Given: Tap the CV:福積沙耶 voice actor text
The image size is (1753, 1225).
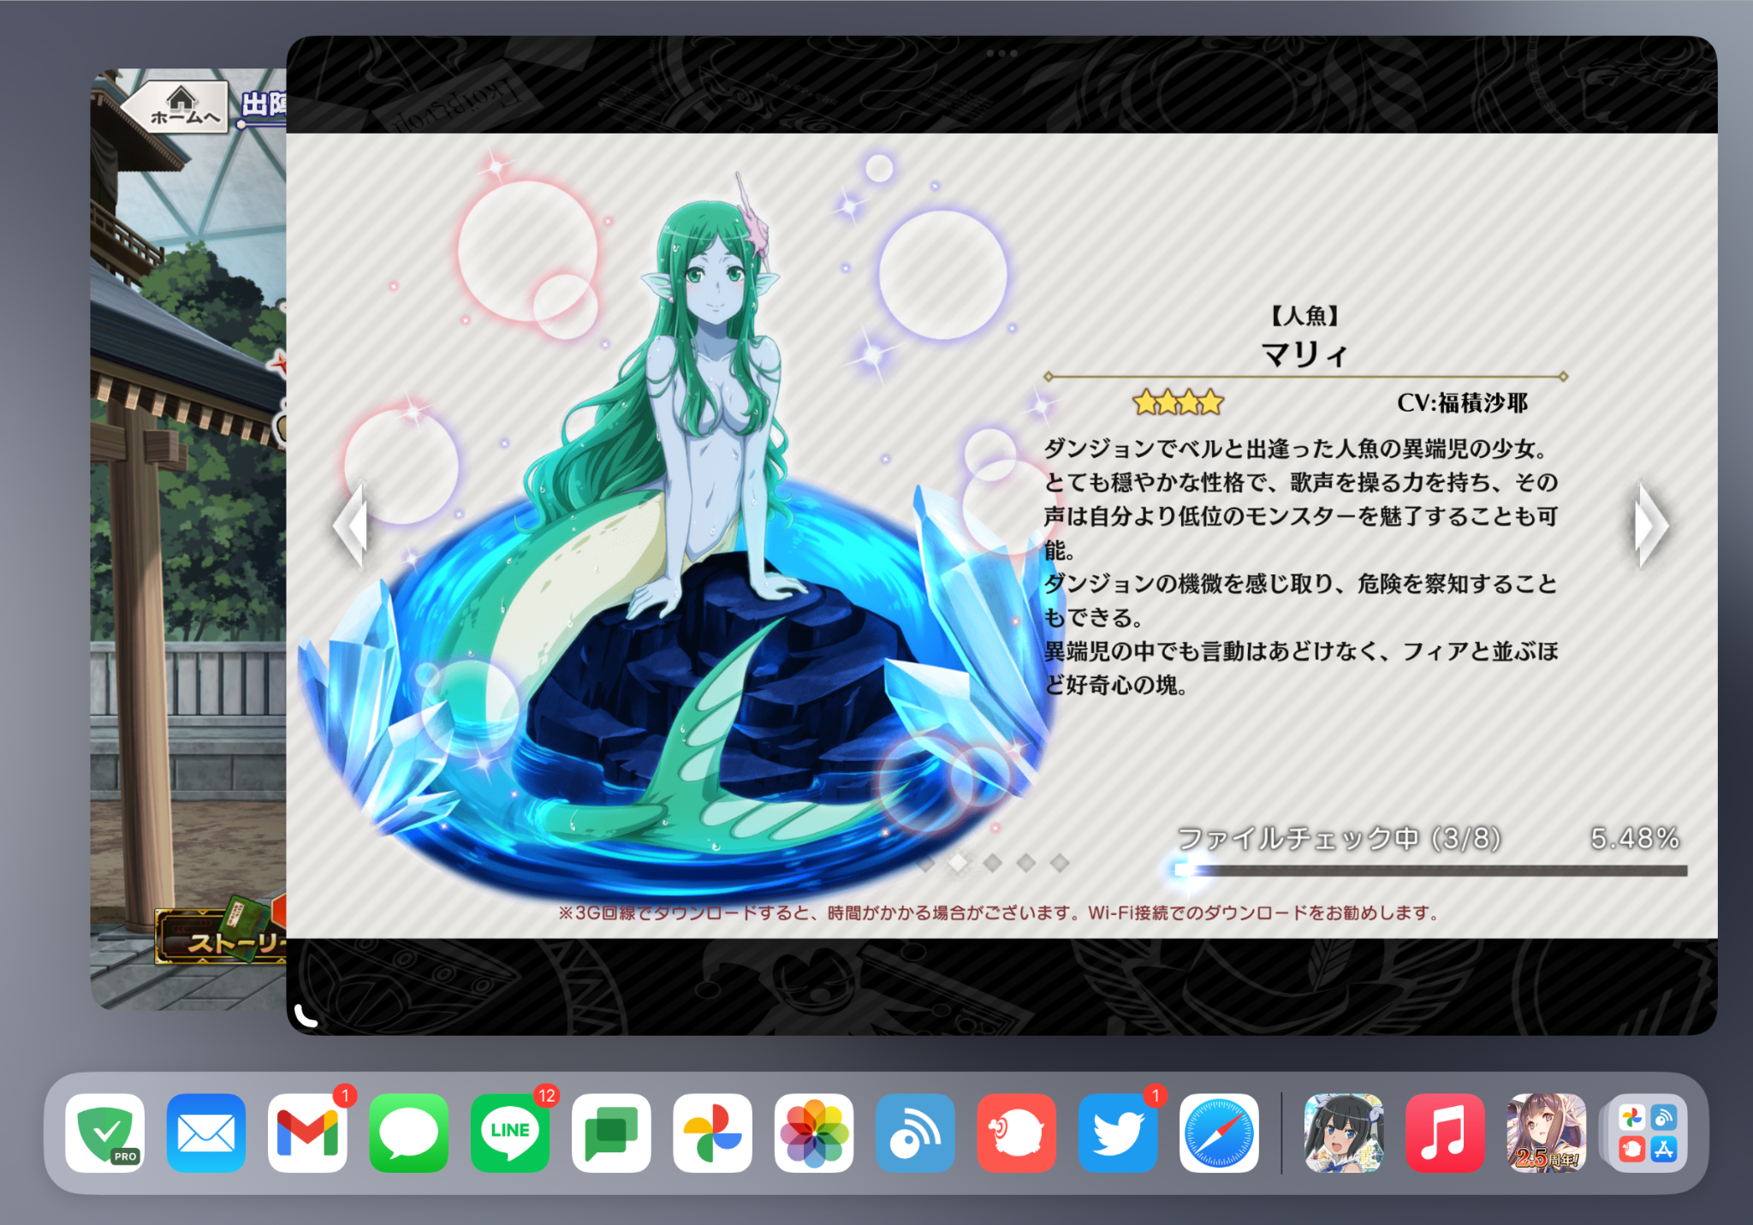Looking at the screenshot, I should [1462, 402].
